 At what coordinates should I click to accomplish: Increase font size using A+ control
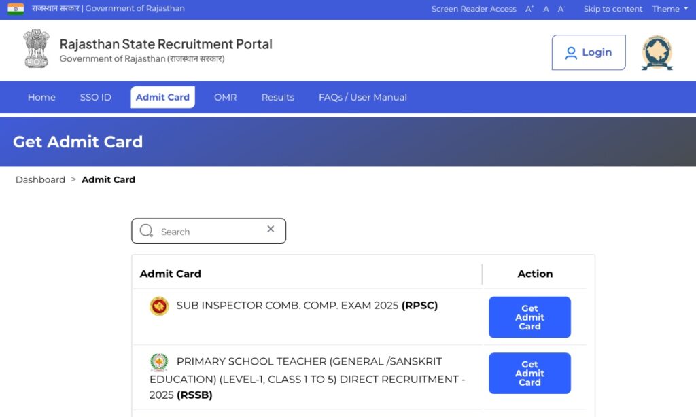point(529,8)
